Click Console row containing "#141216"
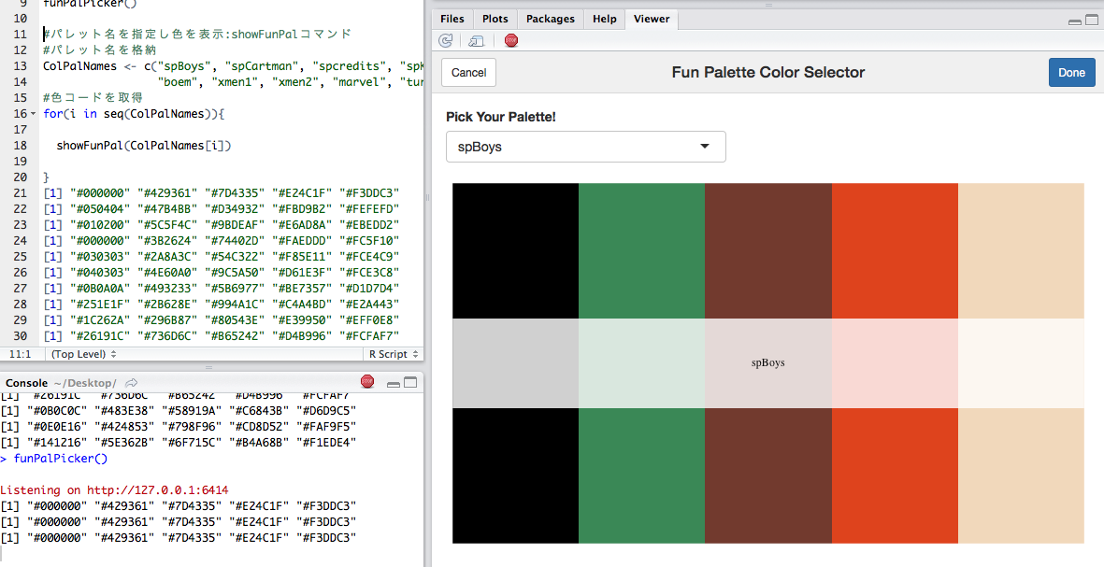 (x=179, y=443)
